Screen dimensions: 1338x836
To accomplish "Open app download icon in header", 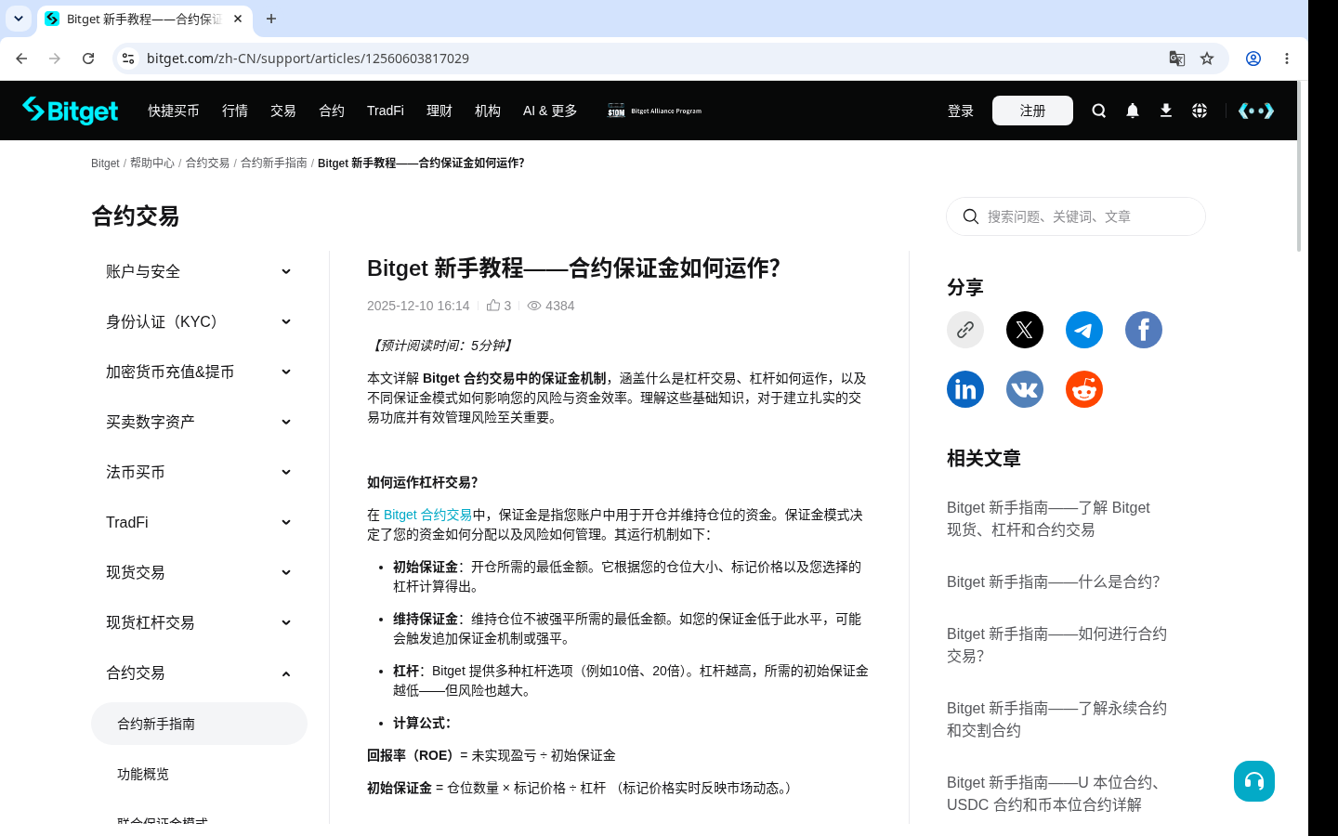I will (x=1166, y=111).
